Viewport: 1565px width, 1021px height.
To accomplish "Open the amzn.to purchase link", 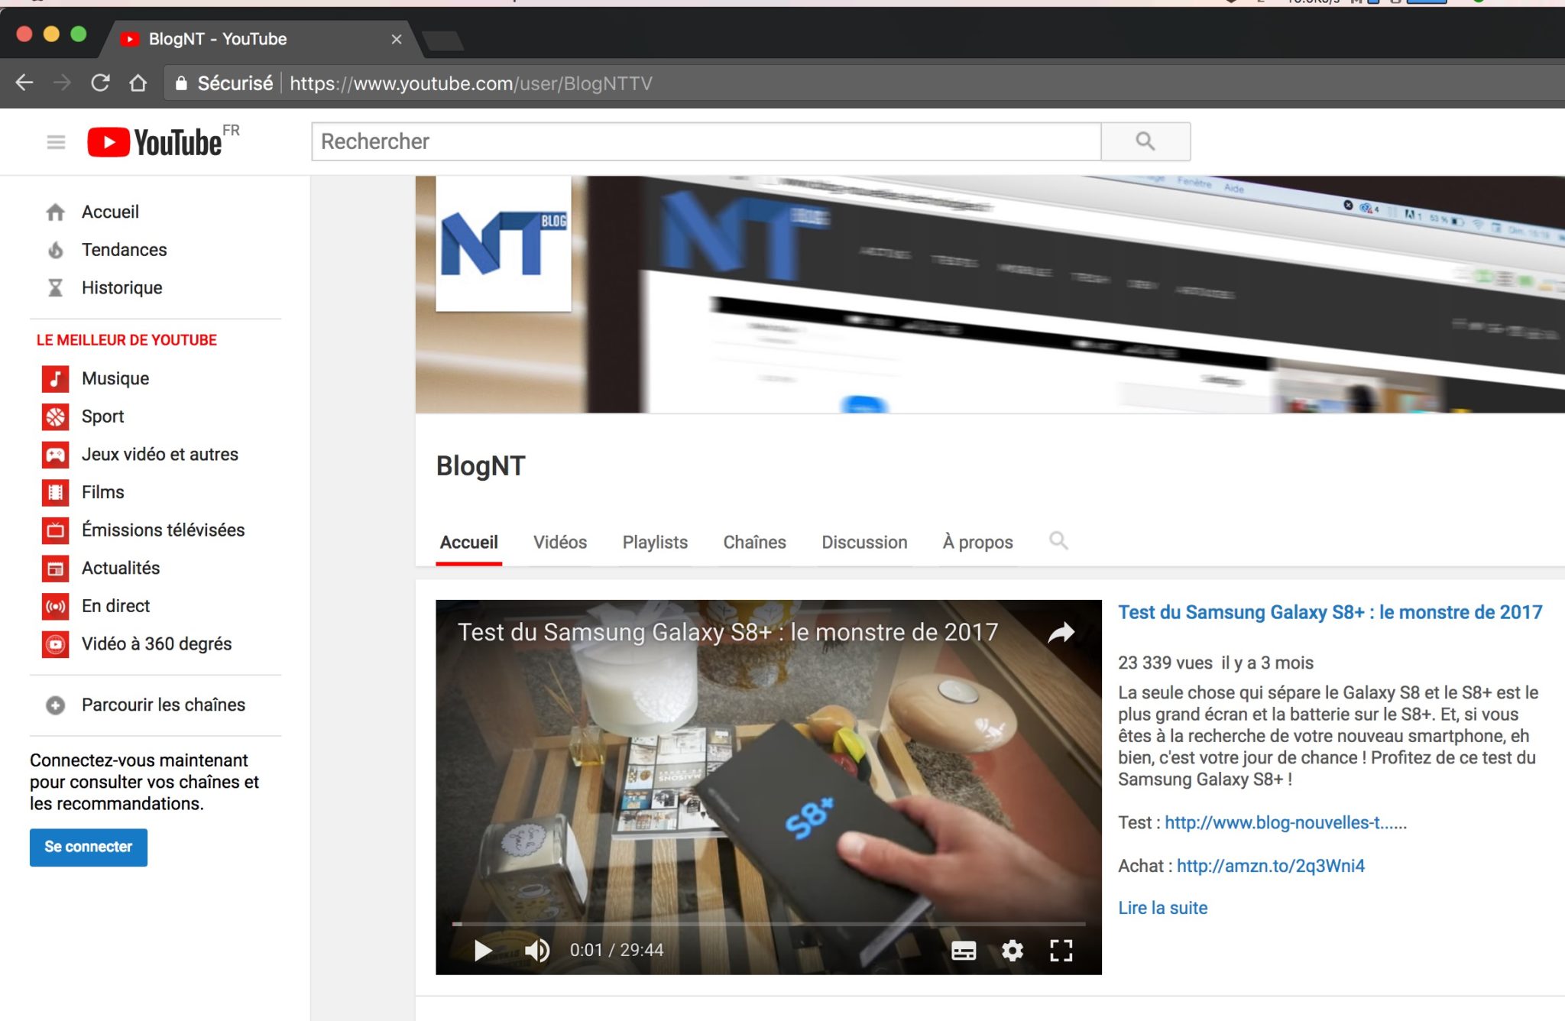I will tap(1270, 866).
